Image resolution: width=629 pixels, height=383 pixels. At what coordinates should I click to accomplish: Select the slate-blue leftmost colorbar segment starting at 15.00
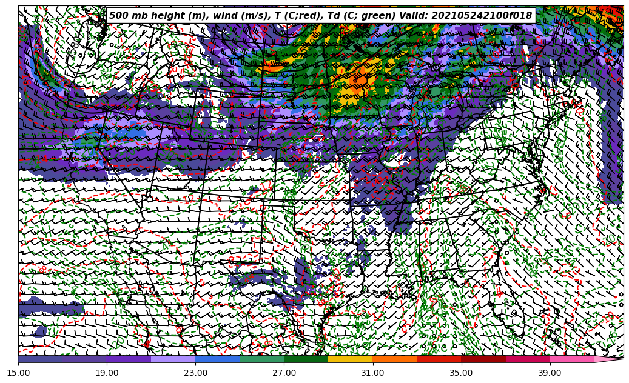click(40, 359)
